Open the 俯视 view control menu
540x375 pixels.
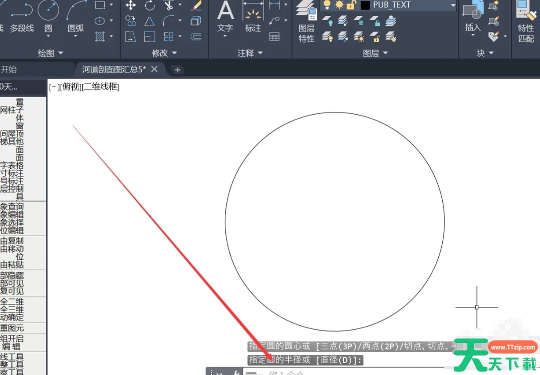[x=71, y=87]
